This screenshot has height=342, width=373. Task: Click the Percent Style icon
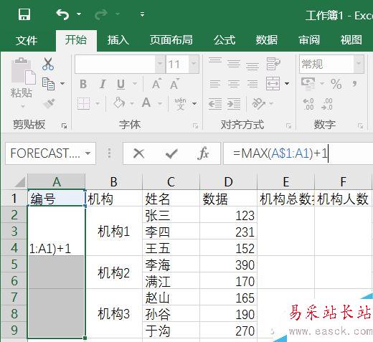click(336, 84)
